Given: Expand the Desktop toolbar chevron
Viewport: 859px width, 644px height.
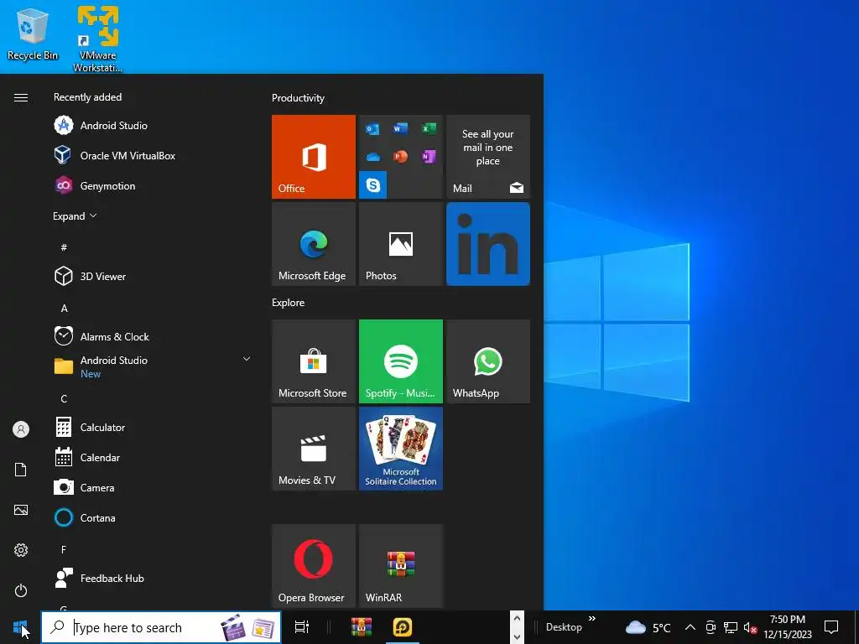Looking at the screenshot, I should (x=592, y=619).
